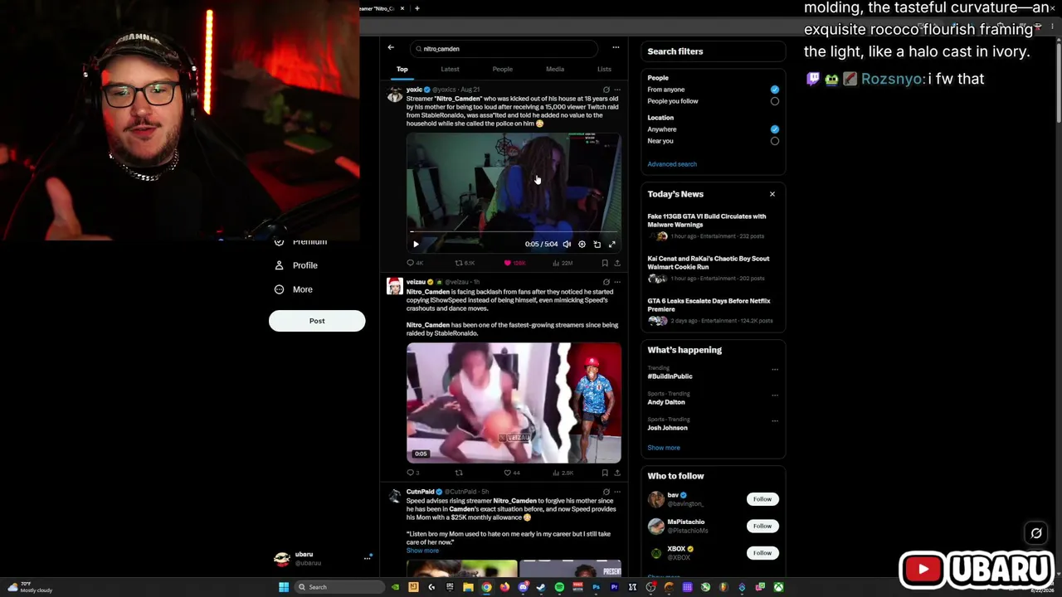
Task: Open Profile in the sidebar
Action: (x=296, y=265)
